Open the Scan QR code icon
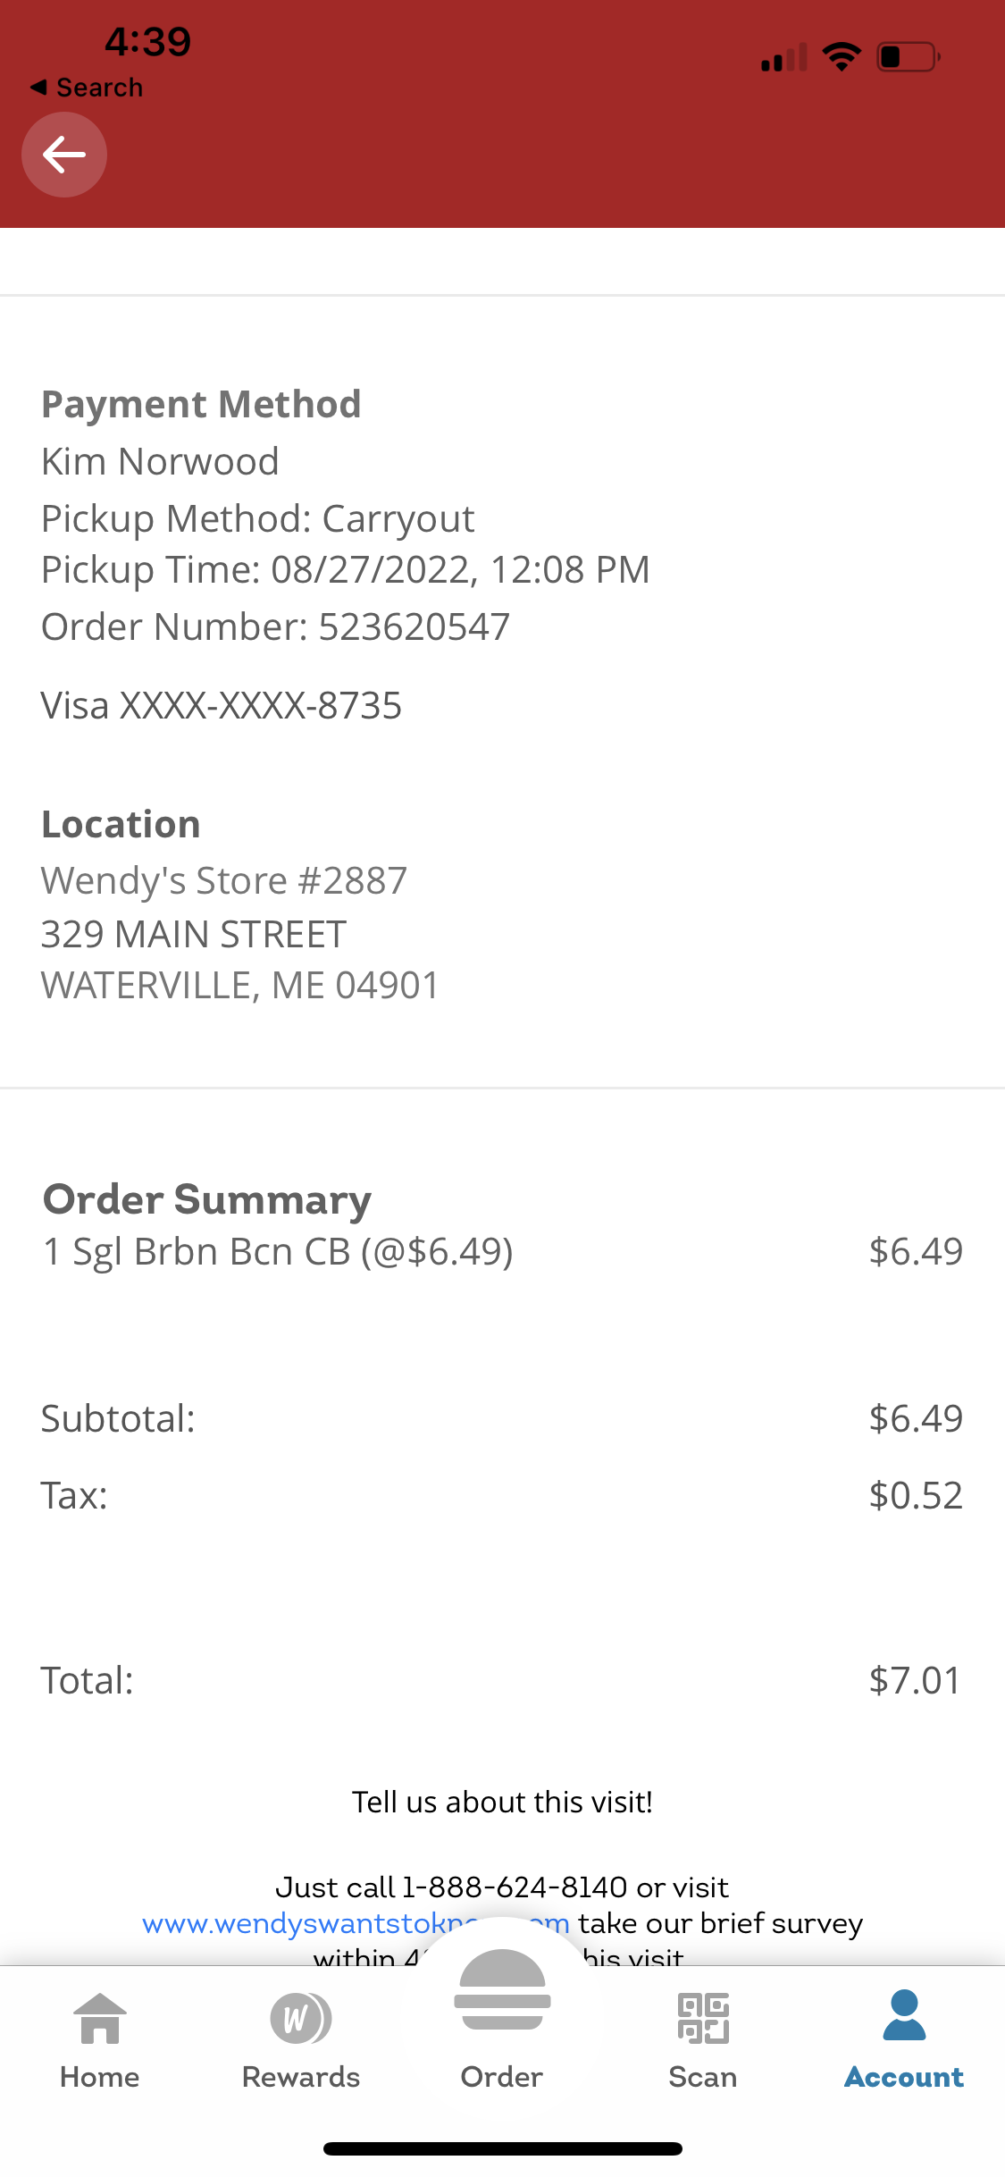Viewport: 1005px width, 2177px height. (703, 2019)
